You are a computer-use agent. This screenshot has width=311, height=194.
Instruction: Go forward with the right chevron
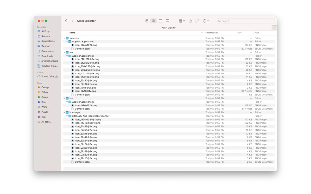(72, 21)
